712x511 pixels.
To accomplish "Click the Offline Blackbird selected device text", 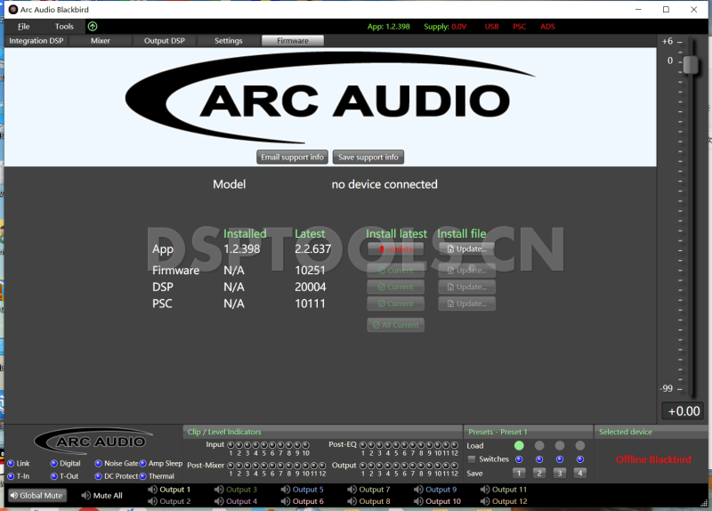I will (x=653, y=459).
